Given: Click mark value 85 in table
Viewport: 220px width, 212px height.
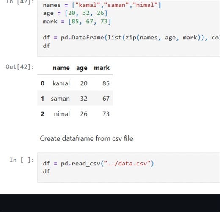Looking at the screenshot, I should pos(106,83).
